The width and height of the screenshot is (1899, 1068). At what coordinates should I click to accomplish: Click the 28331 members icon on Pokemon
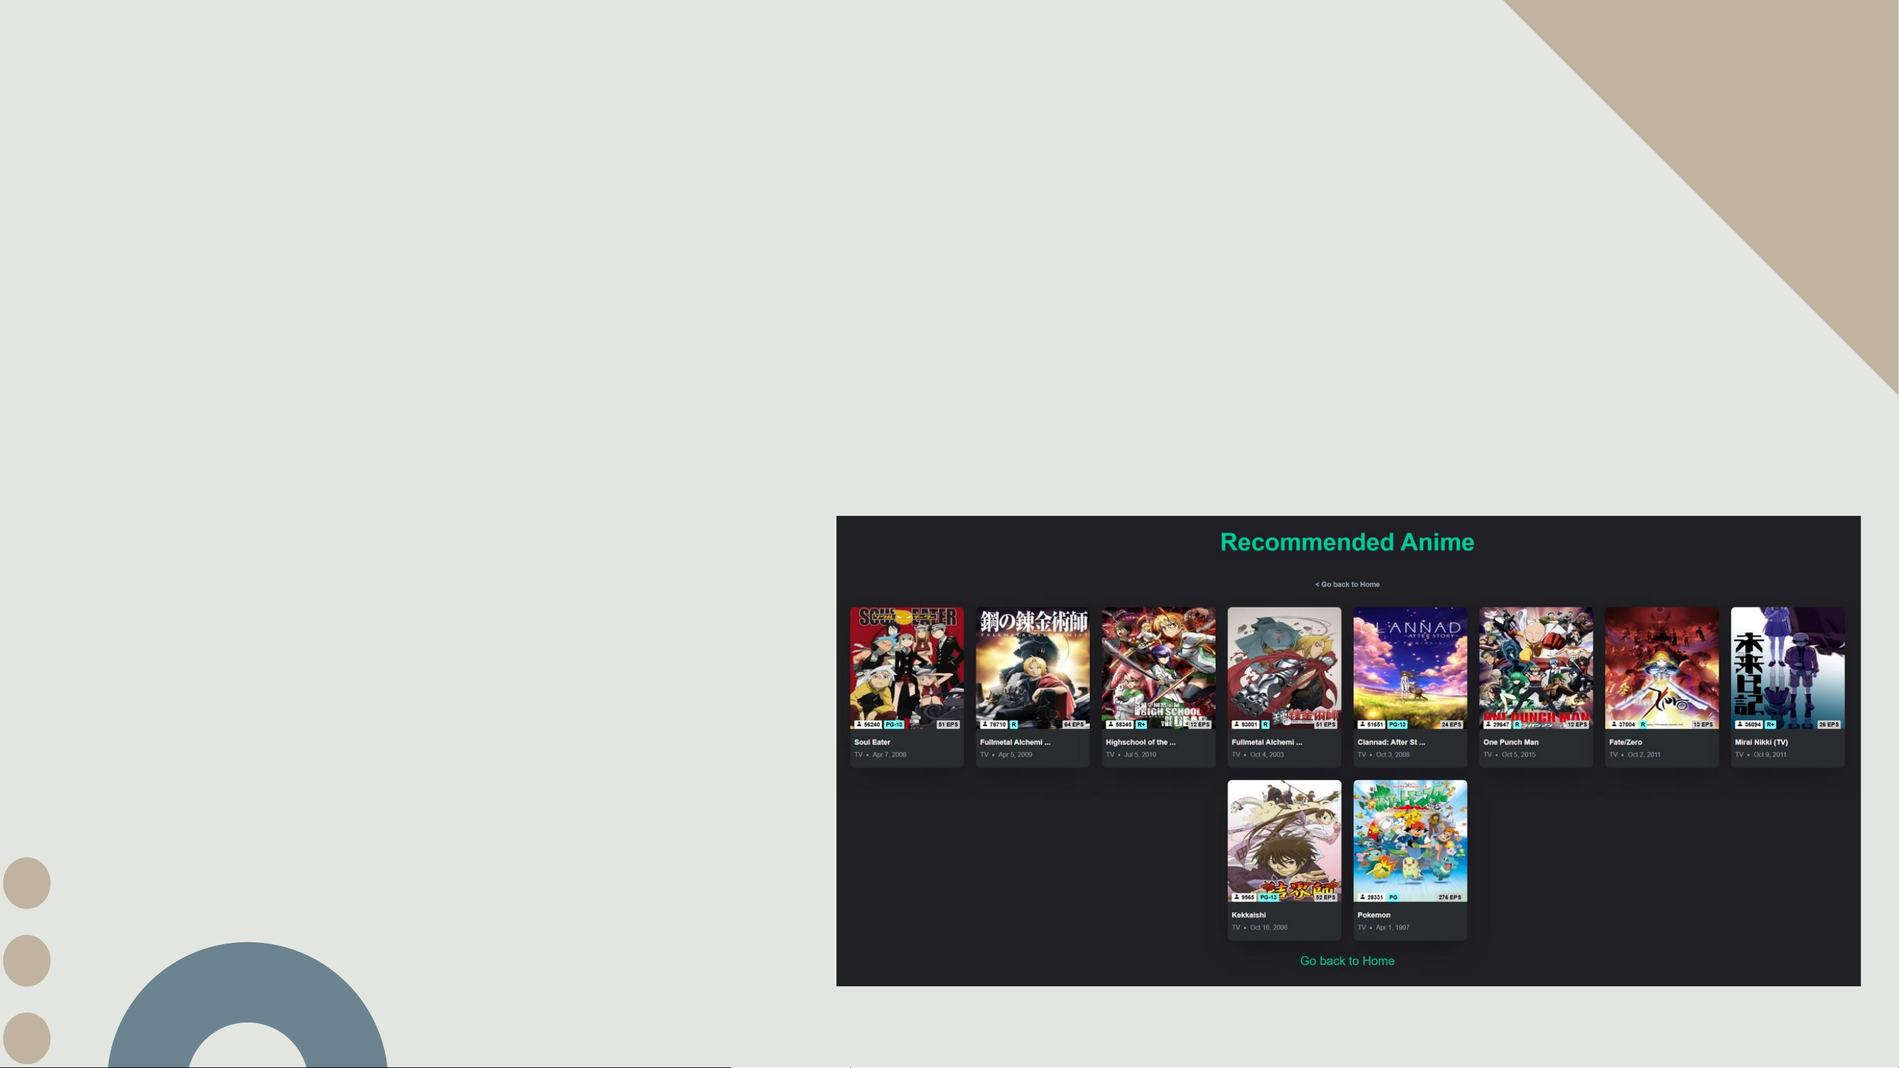coord(1362,898)
